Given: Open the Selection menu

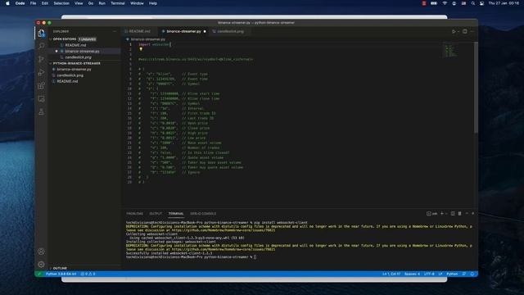Looking at the screenshot, I should (61, 3).
